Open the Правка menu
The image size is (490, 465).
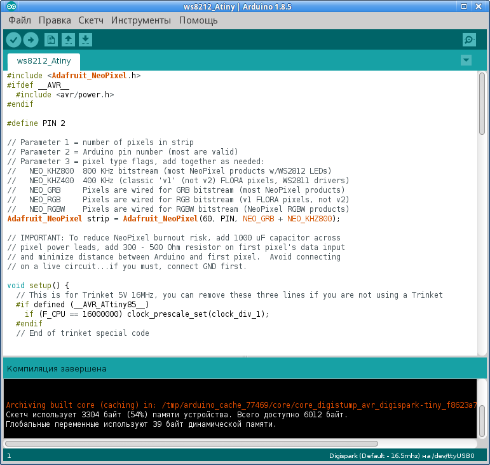click(55, 20)
